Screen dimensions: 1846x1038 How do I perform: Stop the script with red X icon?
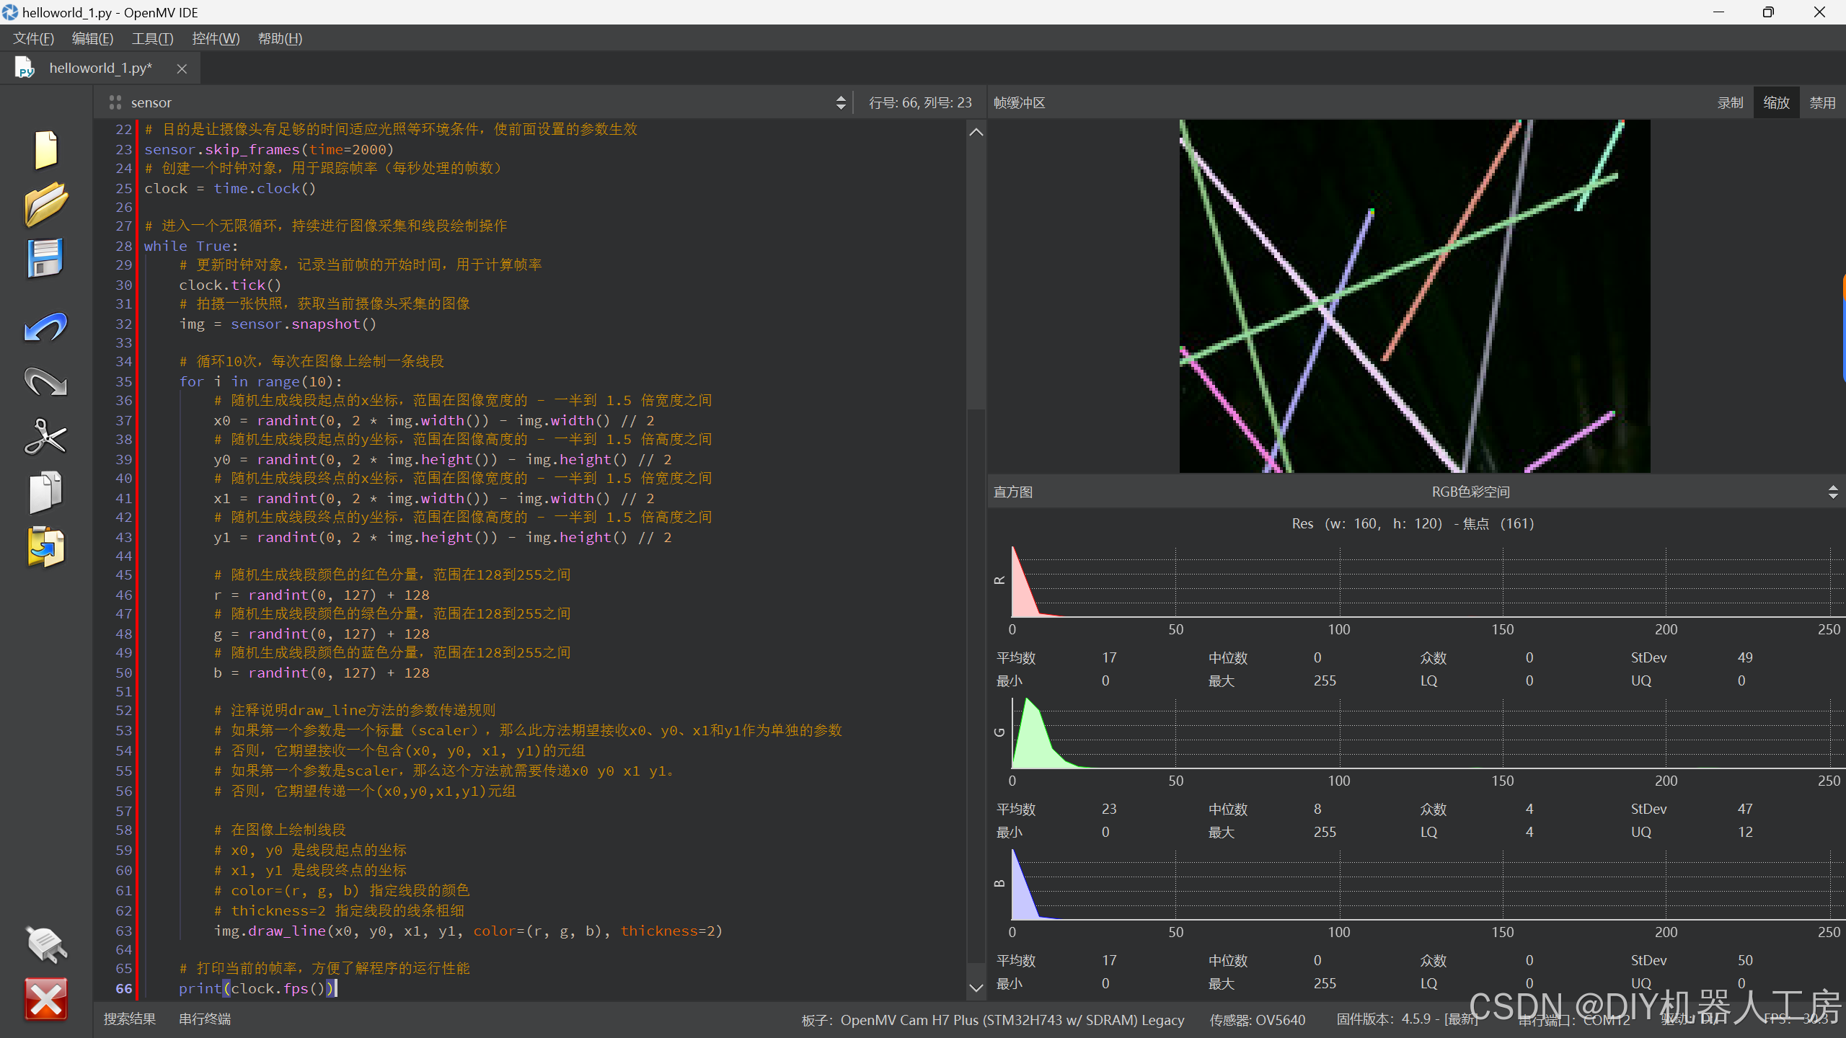[x=46, y=999]
